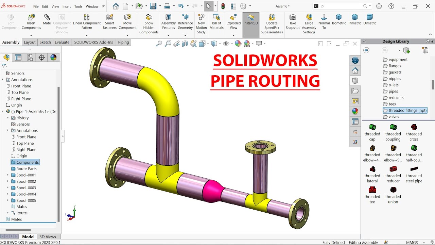Click the Print icon
The width and height of the screenshot is (435, 245).
point(167,6)
